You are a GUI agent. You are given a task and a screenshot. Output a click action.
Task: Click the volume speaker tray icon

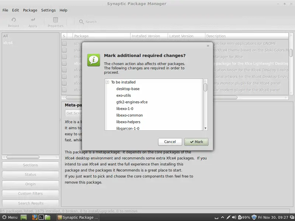[234, 217]
